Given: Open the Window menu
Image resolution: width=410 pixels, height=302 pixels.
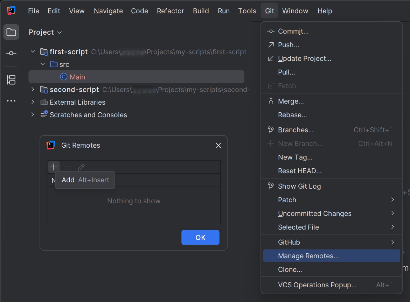Looking at the screenshot, I should (x=295, y=11).
